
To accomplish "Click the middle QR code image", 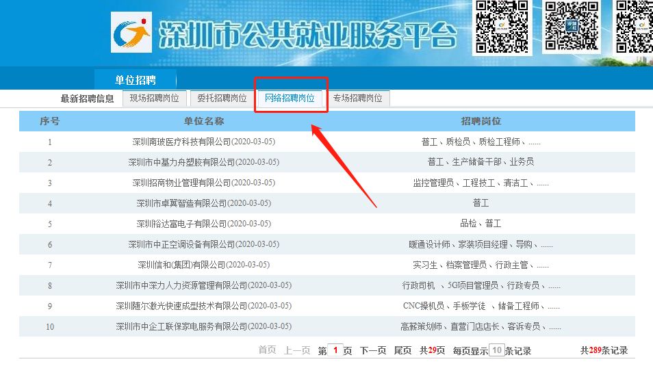I will 572,27.
